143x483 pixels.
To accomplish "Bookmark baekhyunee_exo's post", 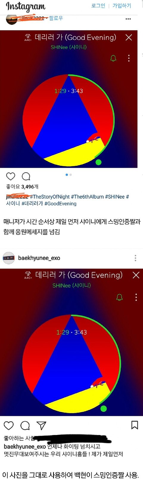I will point(135,425).
